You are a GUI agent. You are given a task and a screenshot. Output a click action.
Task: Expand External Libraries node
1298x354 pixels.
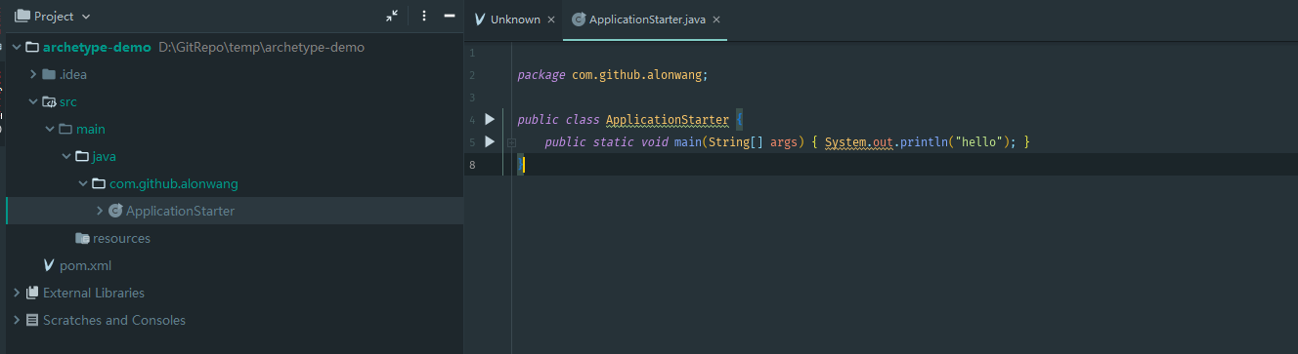pos(17,293)
